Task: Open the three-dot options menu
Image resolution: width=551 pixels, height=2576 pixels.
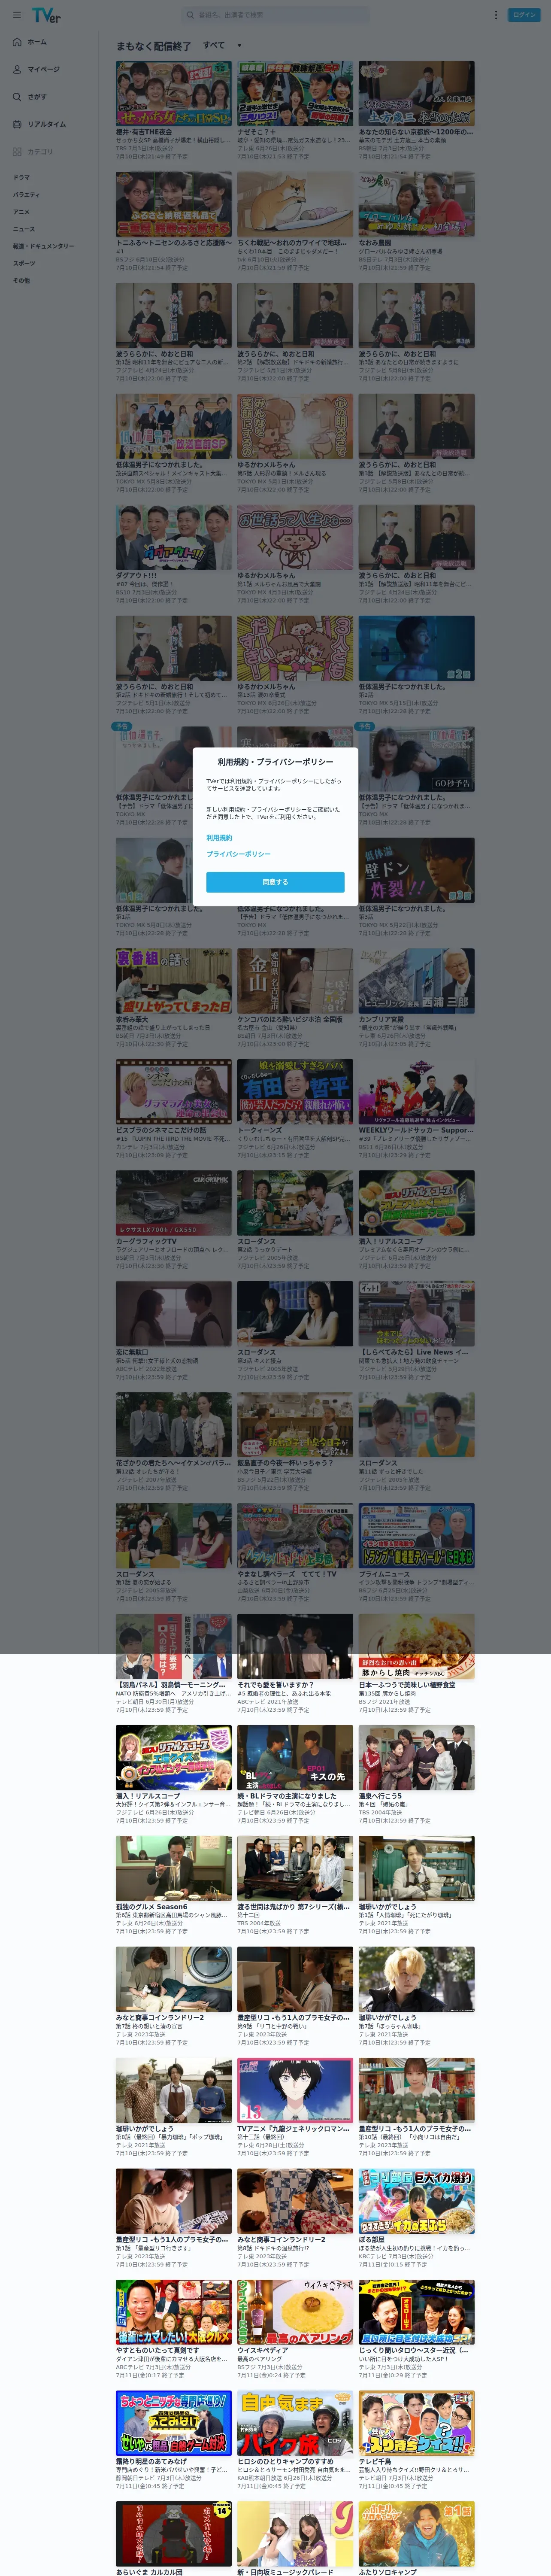Action: [x=495, y=15]
